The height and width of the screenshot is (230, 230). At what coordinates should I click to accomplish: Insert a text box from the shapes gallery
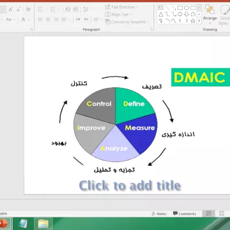[x=160, y=7]
